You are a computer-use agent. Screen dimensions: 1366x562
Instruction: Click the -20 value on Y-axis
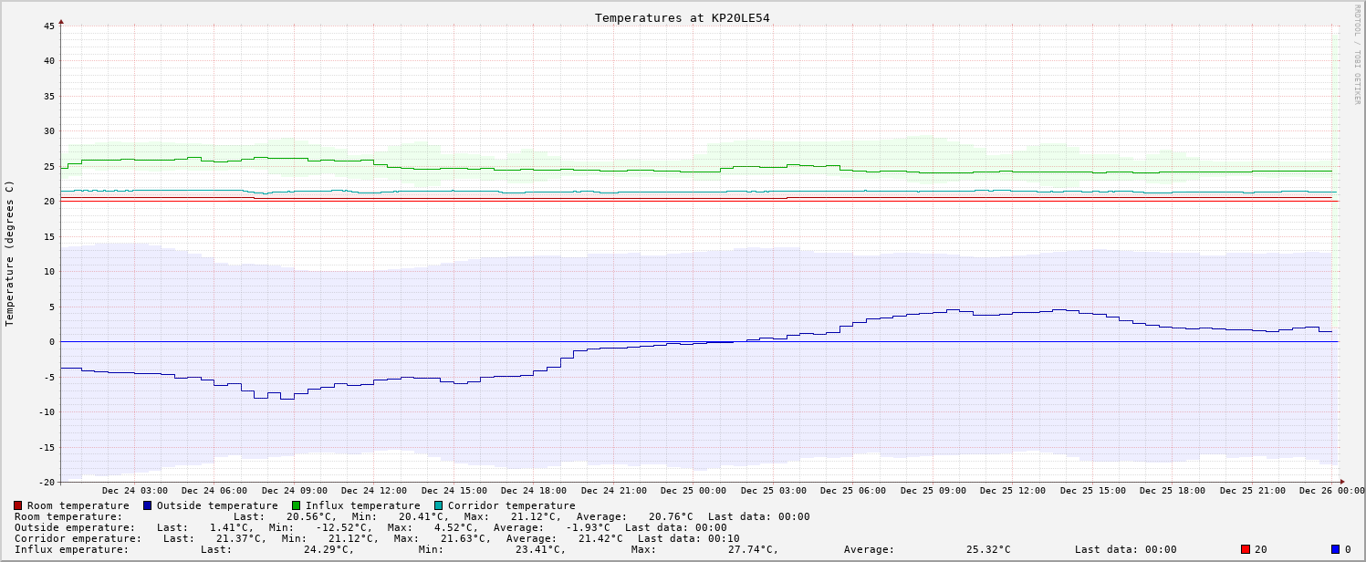coord(47,482)
